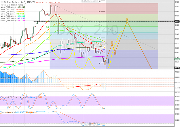Click the S1 pivot level label
Image resolution: width=180 pixels, height=127 pixels.
pos(100,63)
